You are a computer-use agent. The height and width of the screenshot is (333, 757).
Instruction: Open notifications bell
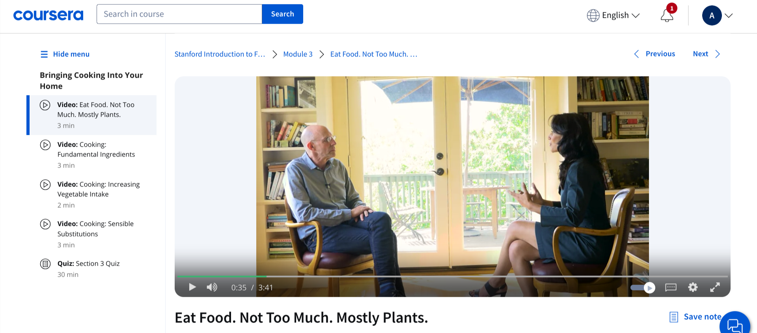(x=667, y=16)
